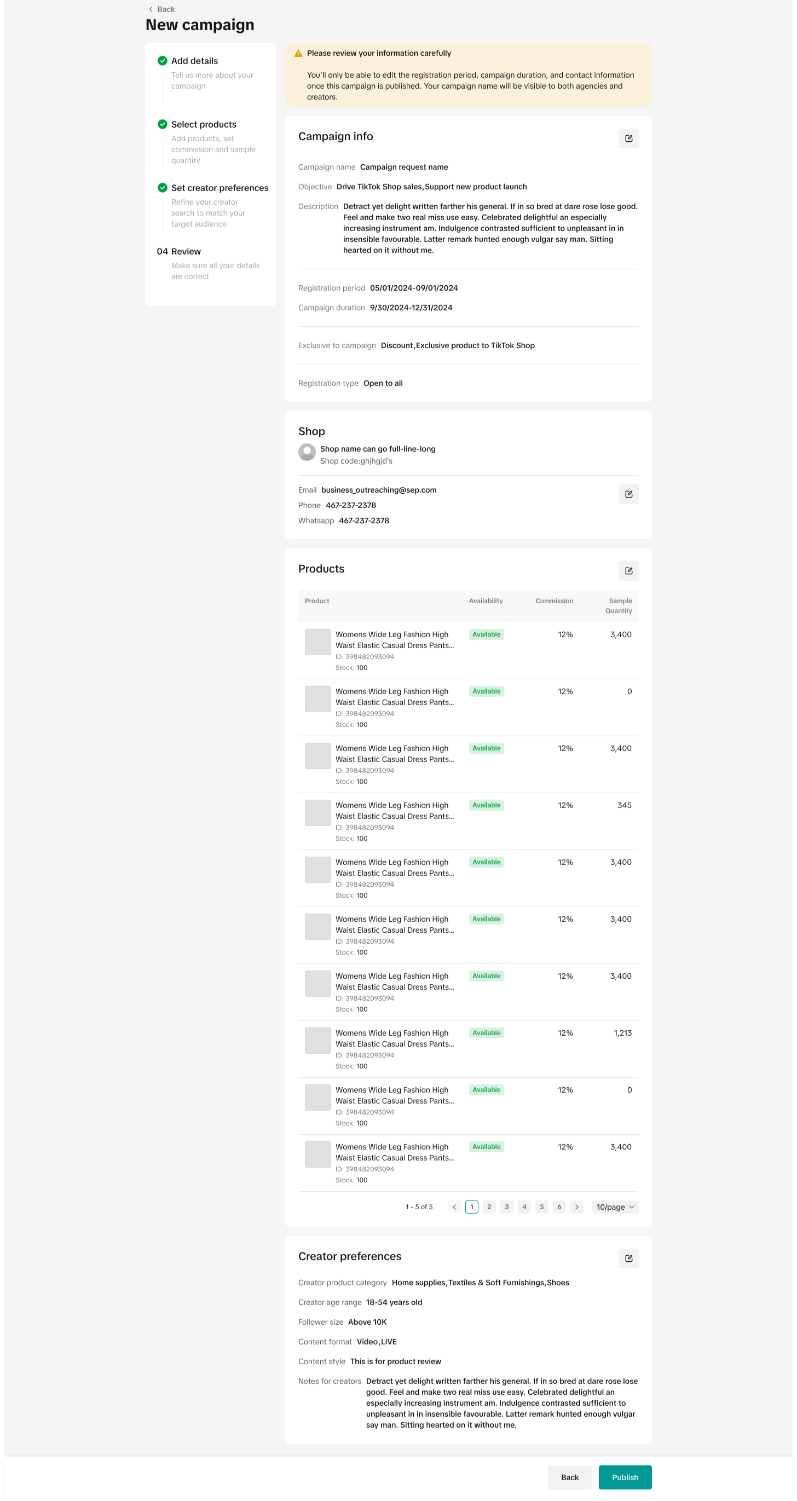Edit the Creator preferences section

[628, 1258]
